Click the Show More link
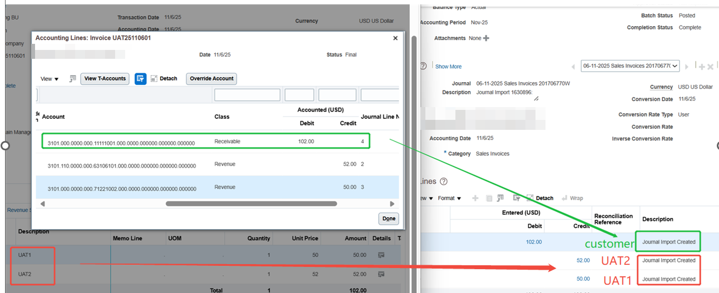Image resolution: width=719 pixels, height=293 pixels. 448,67
